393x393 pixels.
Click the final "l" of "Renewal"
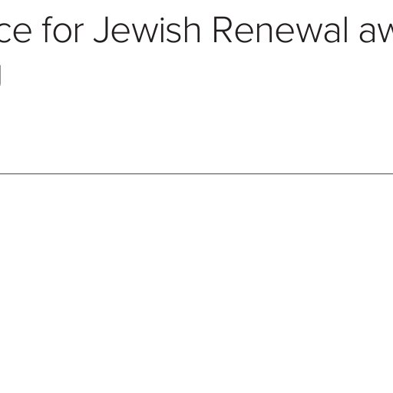[x=345, y=30]
